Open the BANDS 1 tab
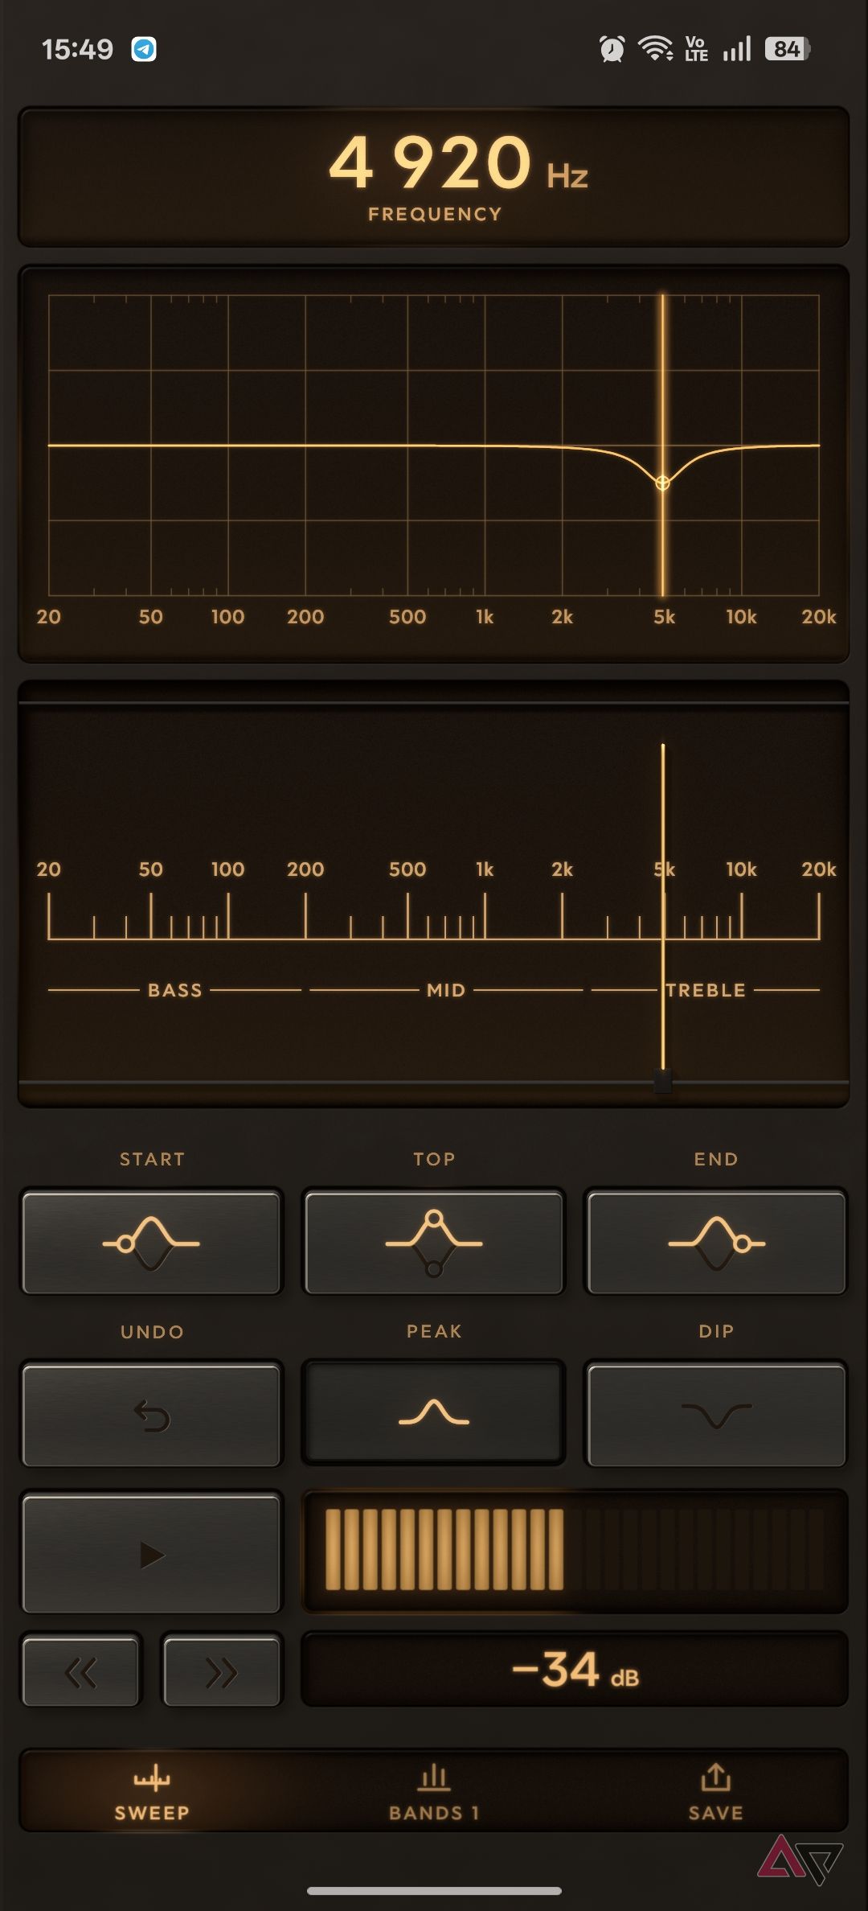868x1911 pixels. [x=434, y=1792]
